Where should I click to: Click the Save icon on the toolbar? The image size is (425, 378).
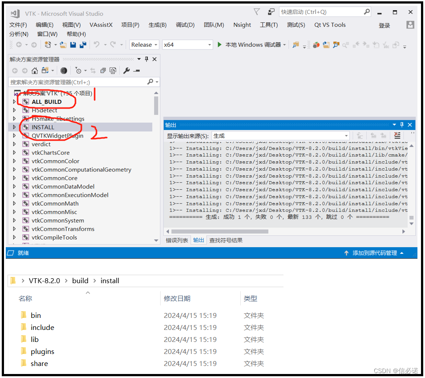click(74, 45)
